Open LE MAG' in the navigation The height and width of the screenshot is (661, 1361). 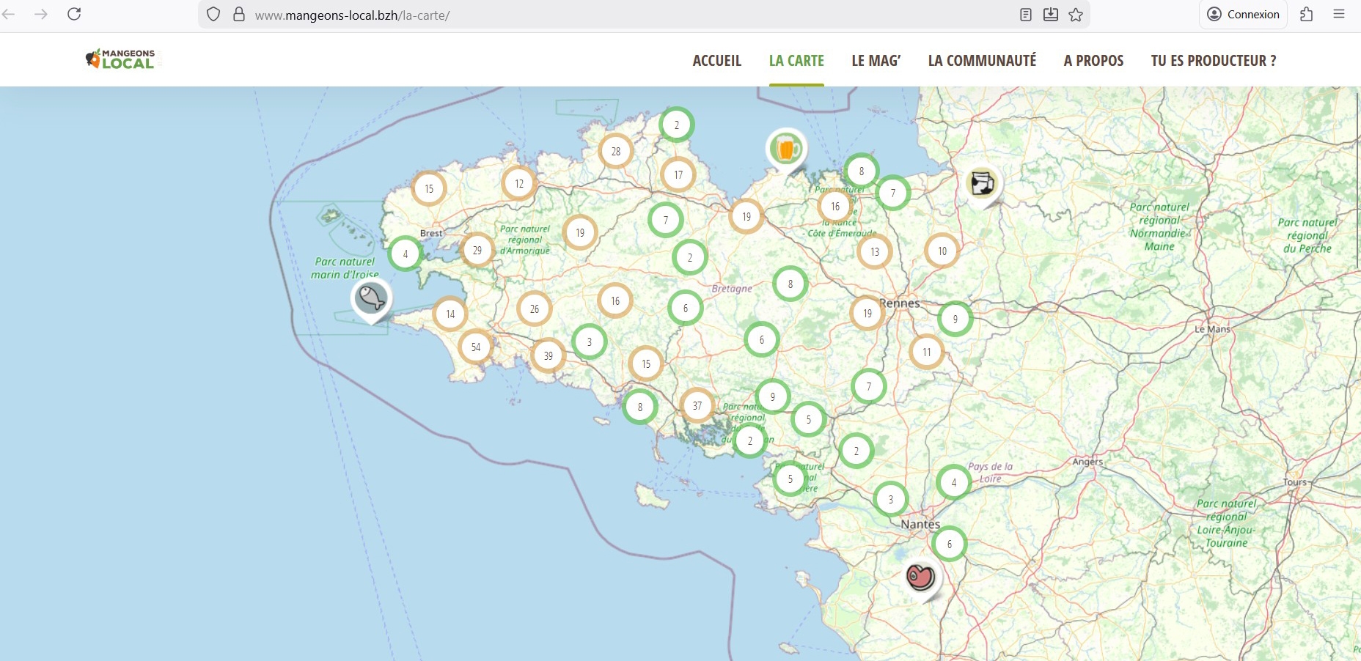tap(876, 61)
